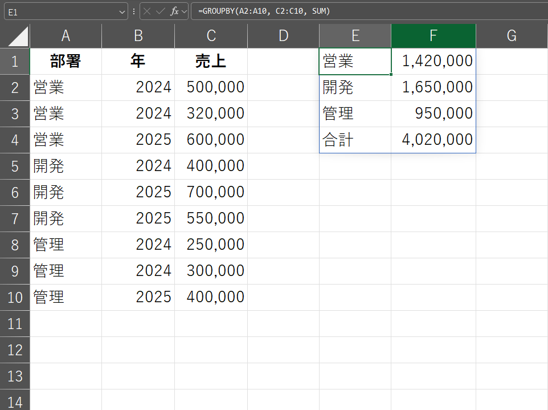Select column G header

511,36
